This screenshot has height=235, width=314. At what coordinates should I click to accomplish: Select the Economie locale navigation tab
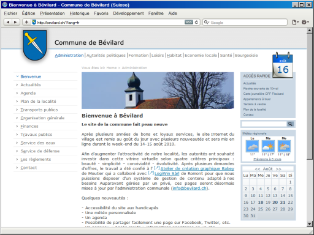[x=201, y=56]
